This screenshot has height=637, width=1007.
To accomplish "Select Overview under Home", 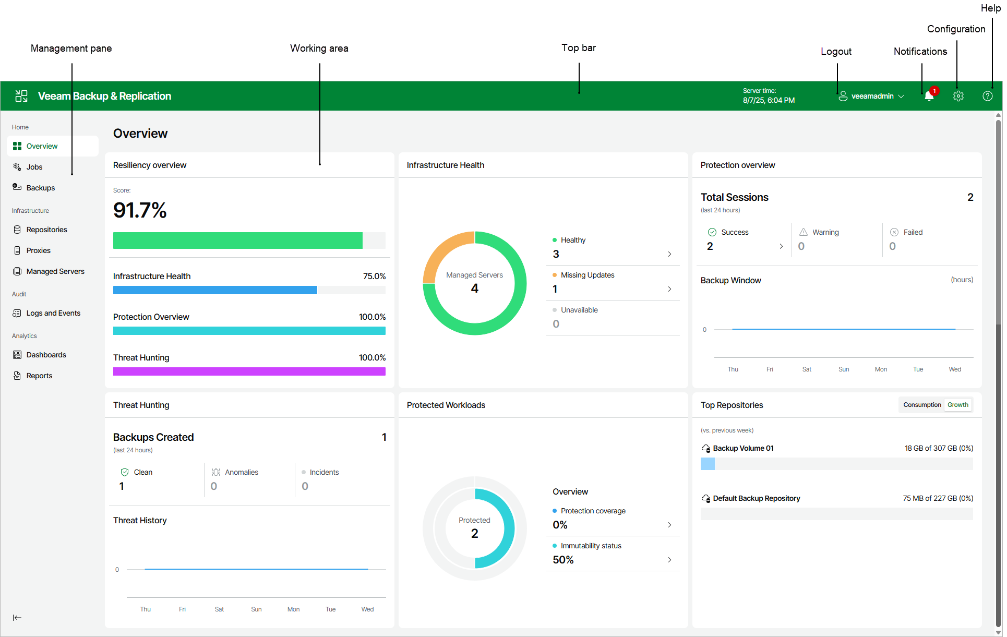I will pos(42,146).
